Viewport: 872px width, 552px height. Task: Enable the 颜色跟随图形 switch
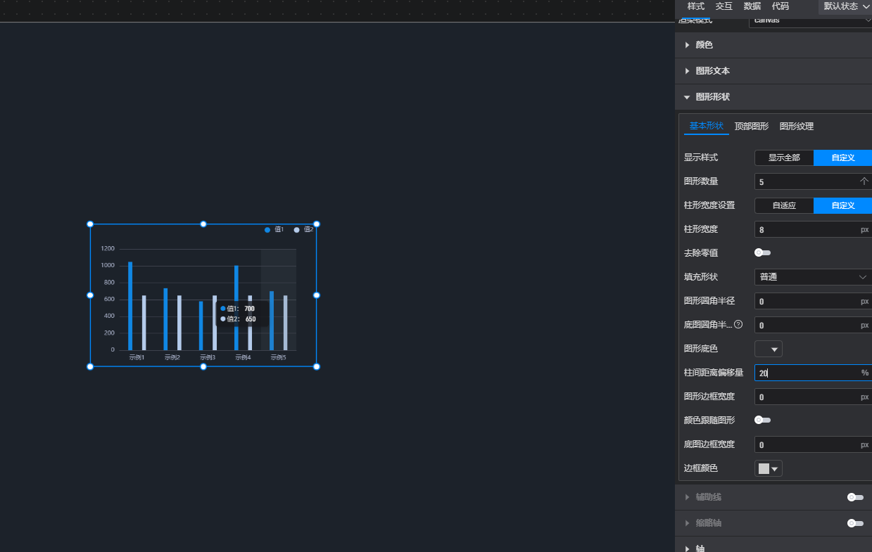click(762, 420)
